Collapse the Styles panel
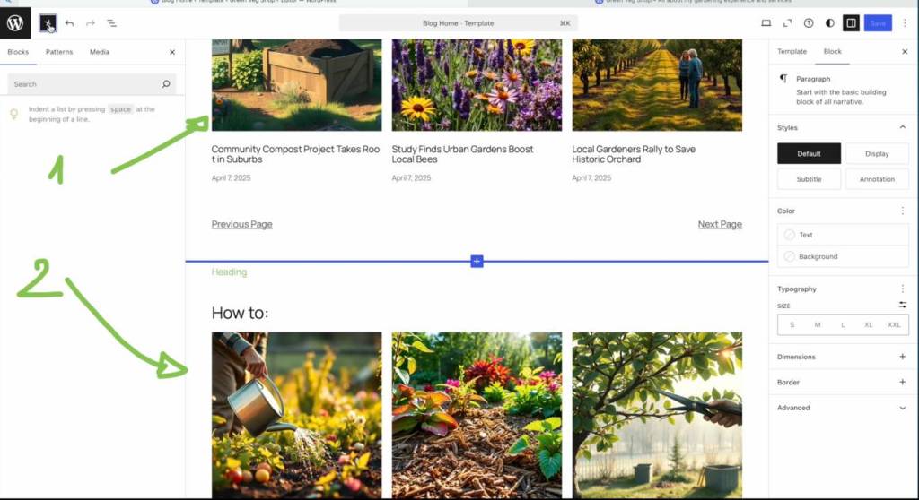Image resolution: width=919 pixels, height=500 pixels. pyautogui.click(x=902, y=127)
